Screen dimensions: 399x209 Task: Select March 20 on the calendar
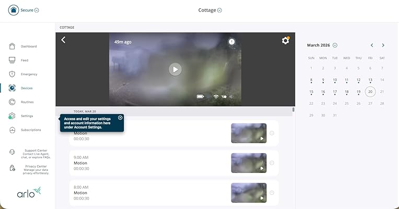[370, 91]
